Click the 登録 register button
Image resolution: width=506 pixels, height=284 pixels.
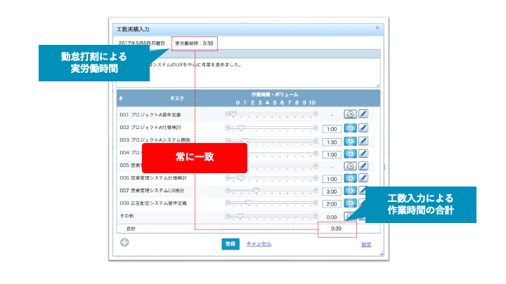(x=231, y=244)
